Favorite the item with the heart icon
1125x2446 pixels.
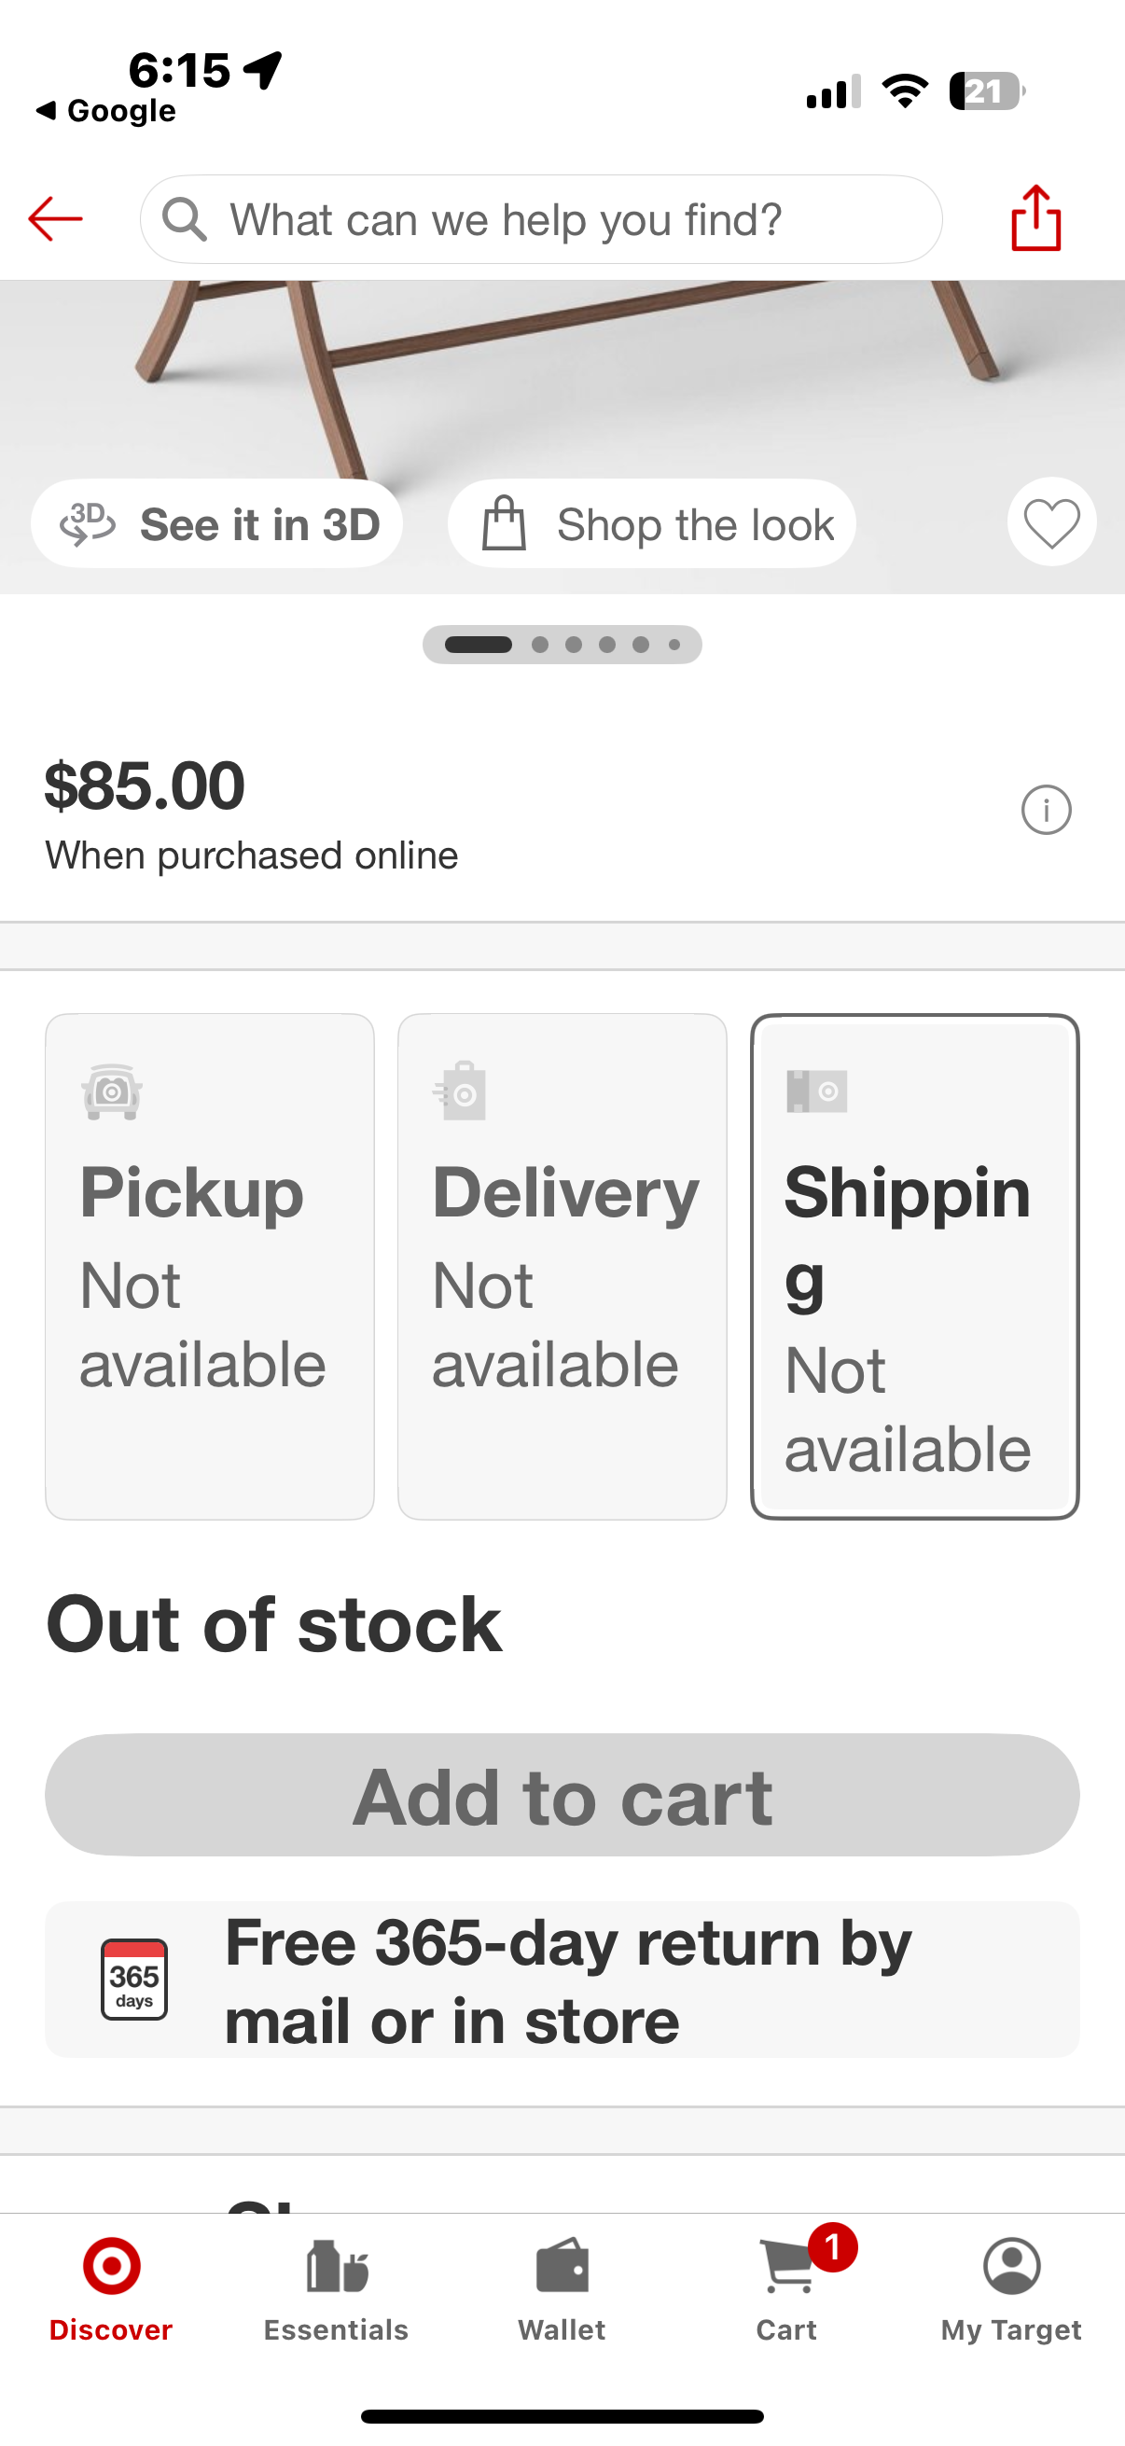click(1052, 522)
